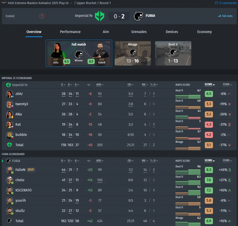Screen dimensions: 238x226
Task: Click FalleN's double up-arrow form icon
Action: click(230, 170)
